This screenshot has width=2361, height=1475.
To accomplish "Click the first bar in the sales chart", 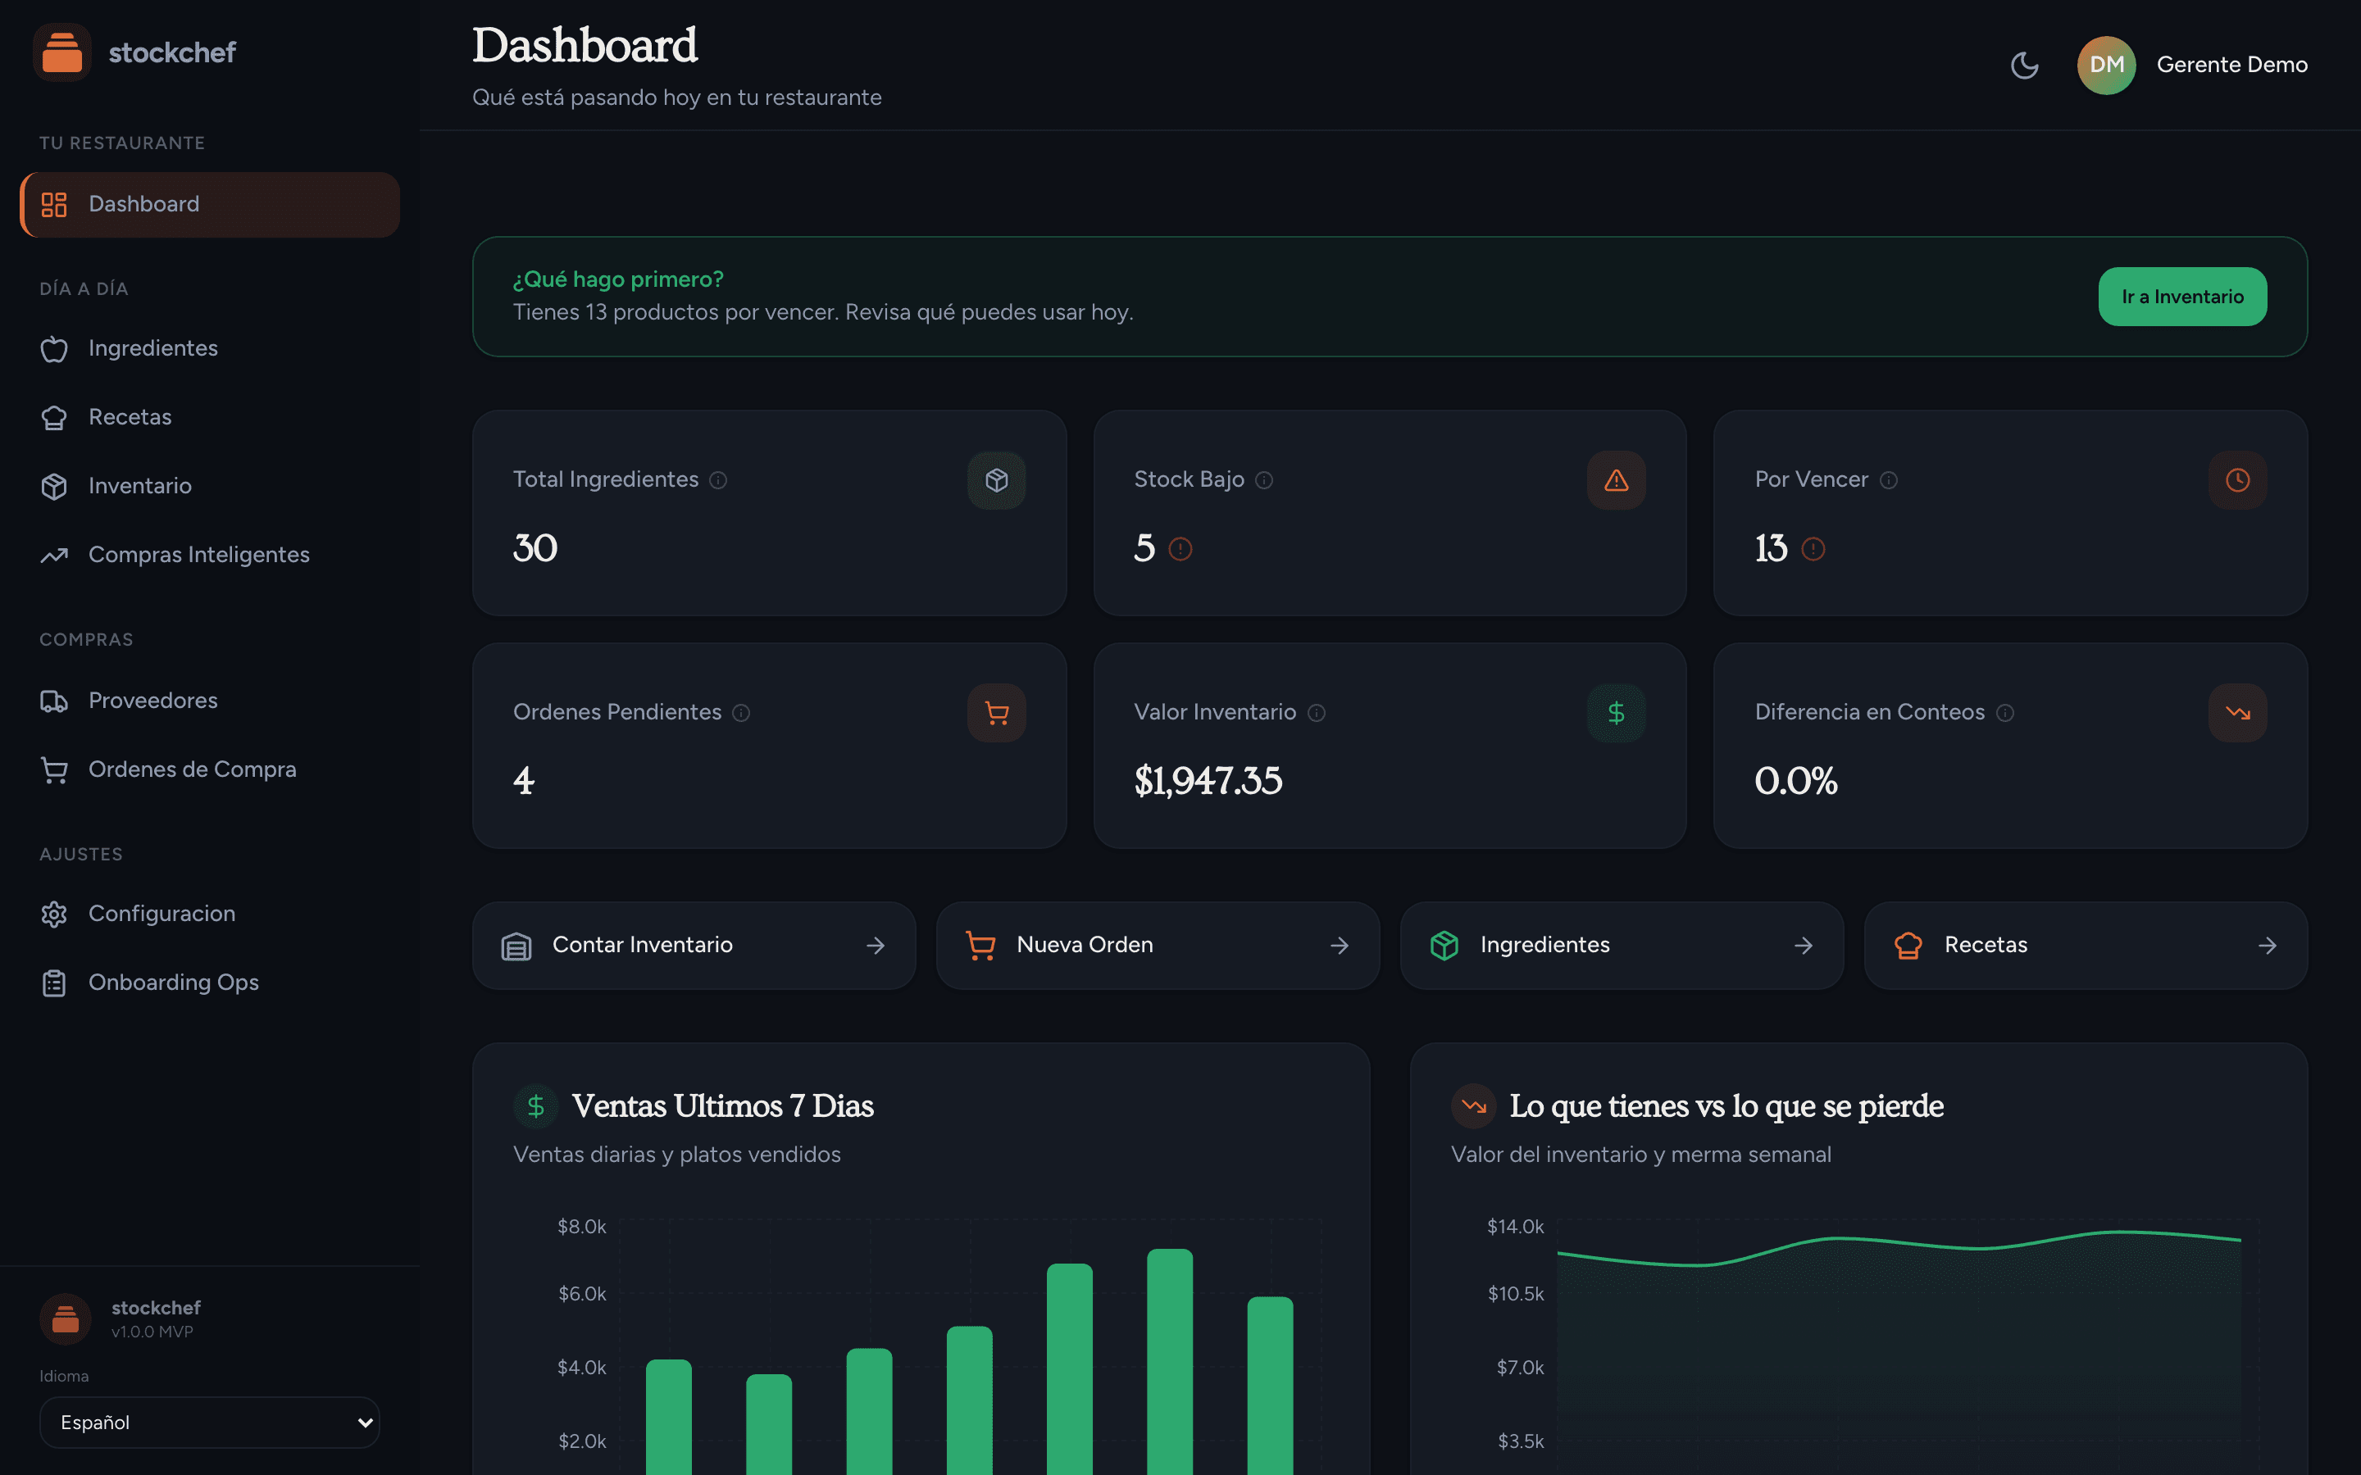I will (x=668, y=1417).
